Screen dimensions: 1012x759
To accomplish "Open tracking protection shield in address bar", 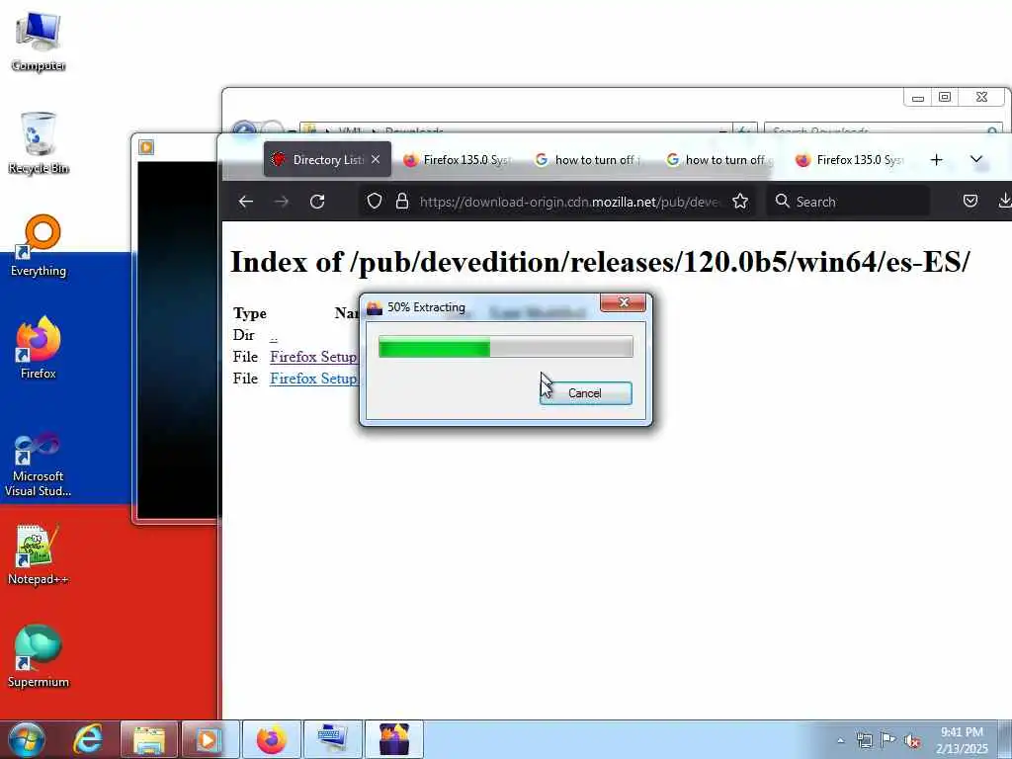I will click(x=375, y=202).
